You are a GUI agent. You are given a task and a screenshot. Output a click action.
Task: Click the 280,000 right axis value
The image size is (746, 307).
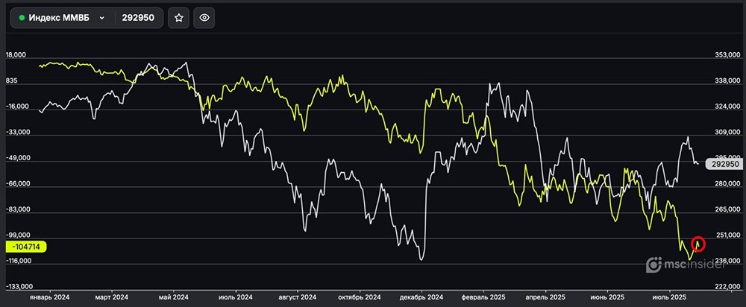727,184
